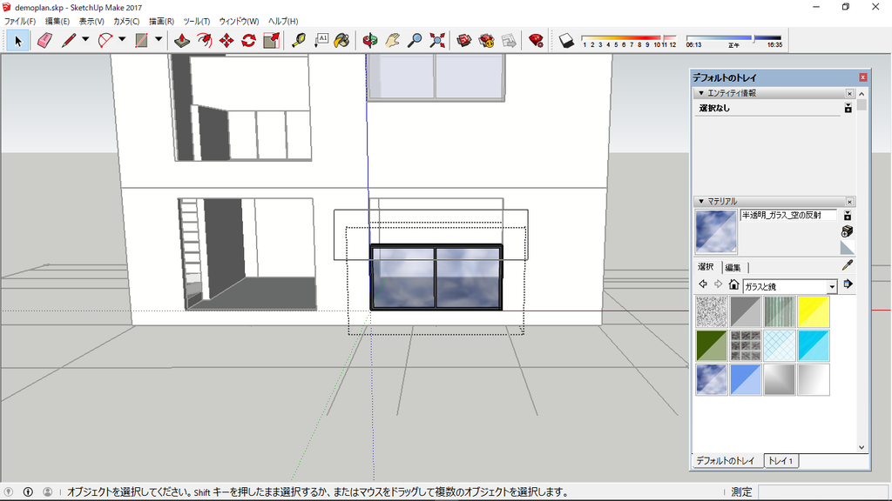Image resolution: width=892 pixels, height=501 pixels.
Task: Select the Scale tool
Action: (272, 40)
